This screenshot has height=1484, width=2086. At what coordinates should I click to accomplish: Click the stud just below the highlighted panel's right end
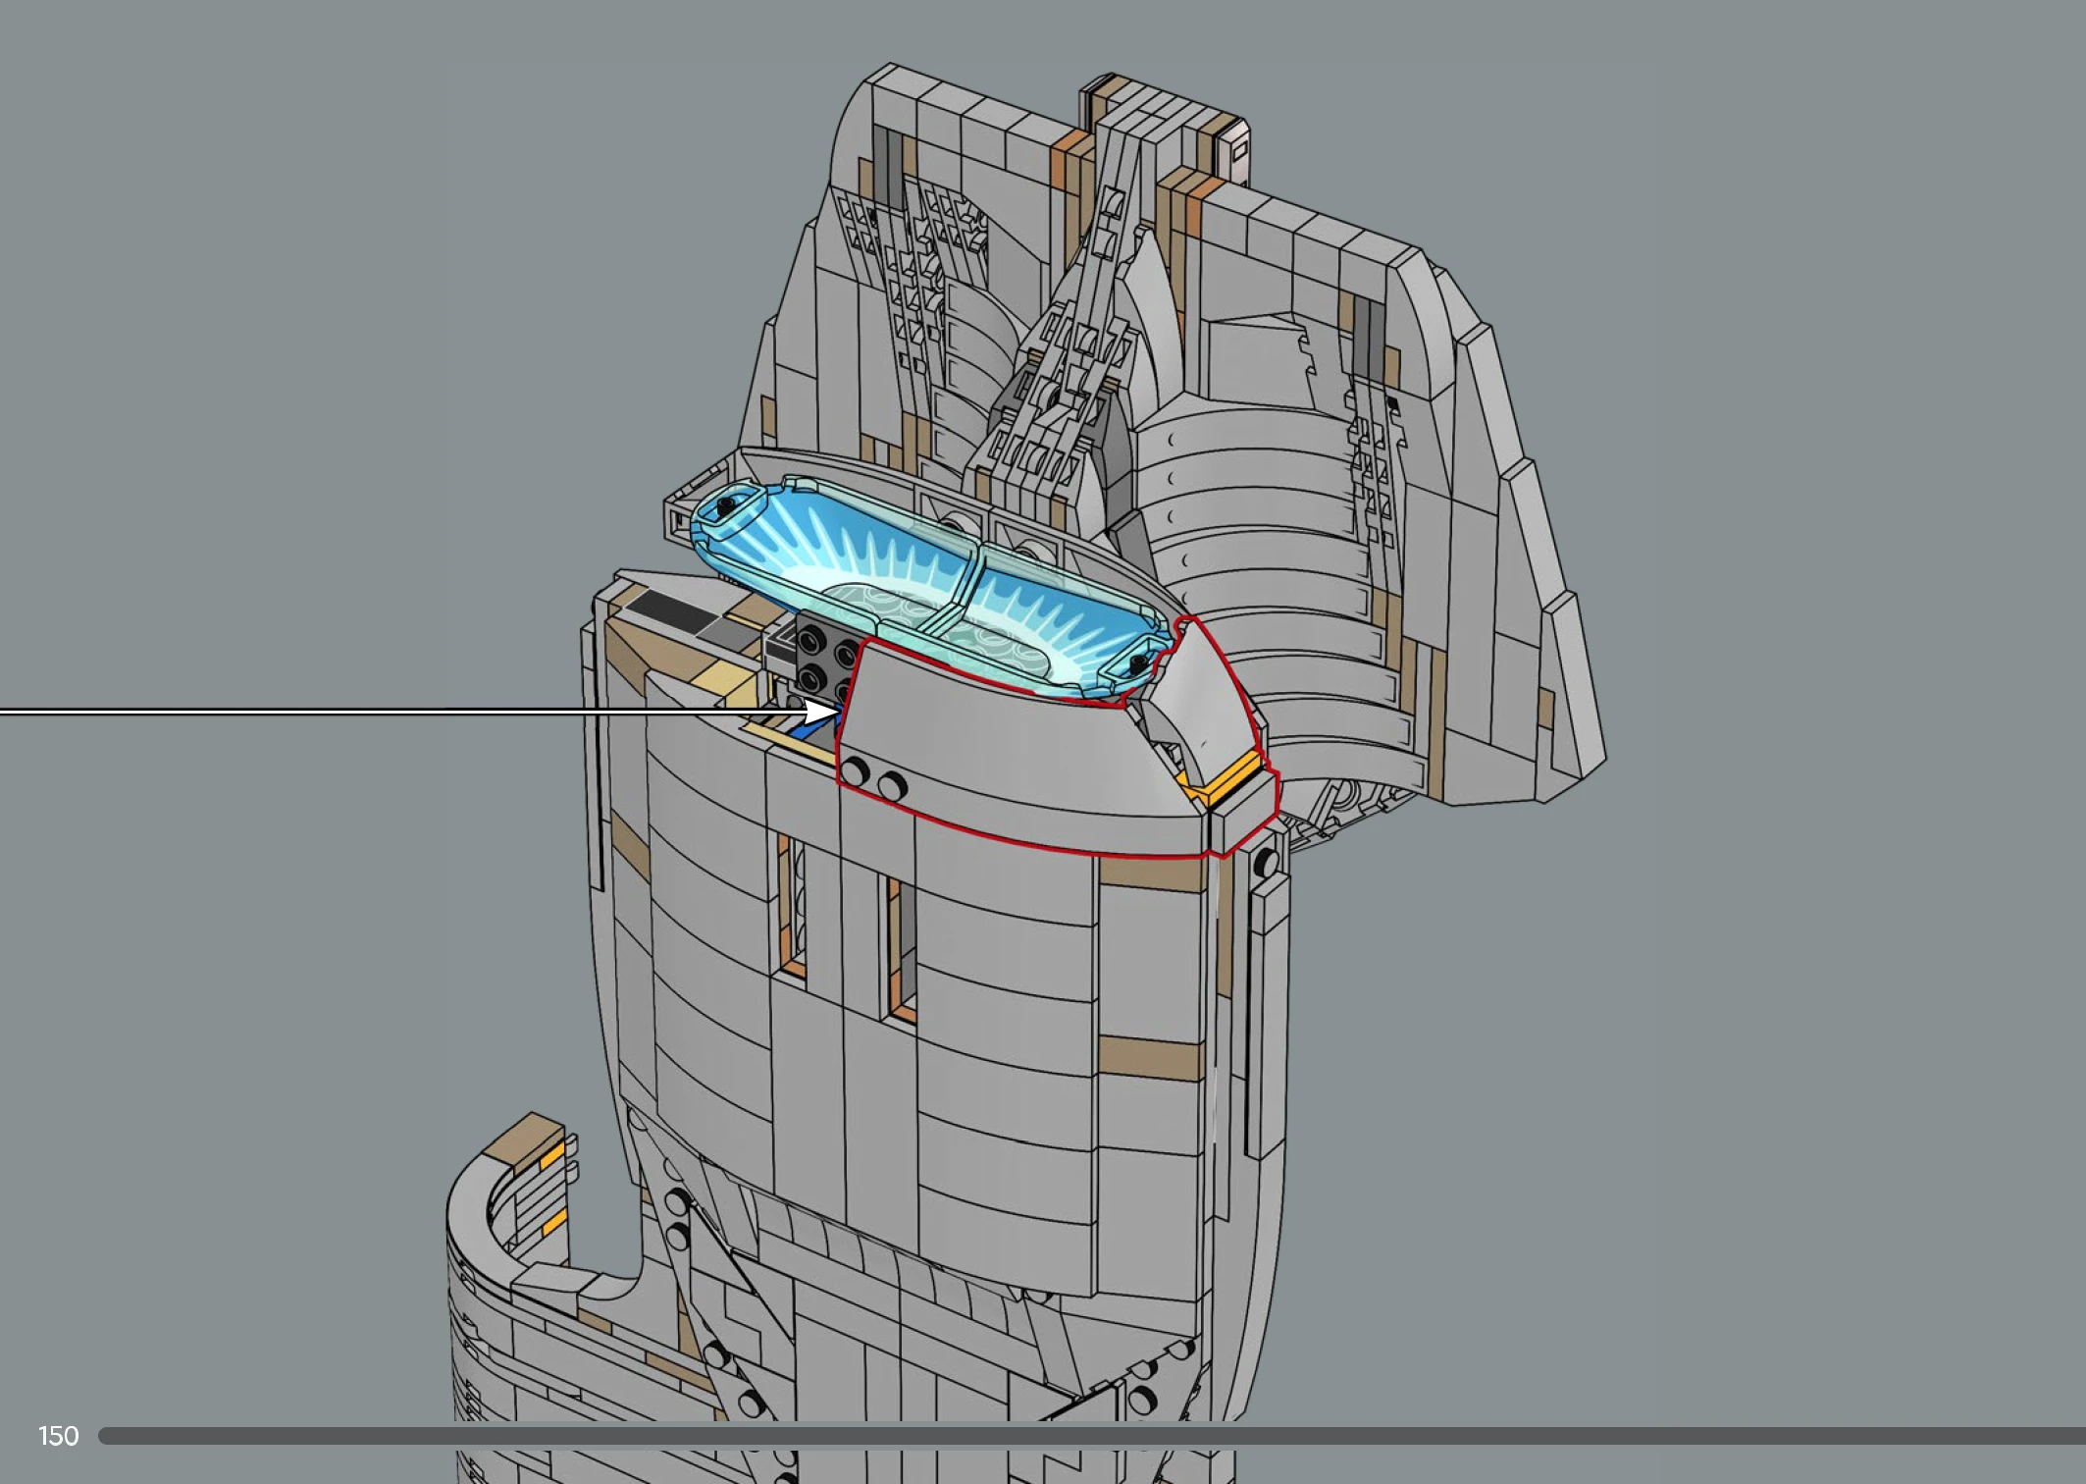point(1266,864)
